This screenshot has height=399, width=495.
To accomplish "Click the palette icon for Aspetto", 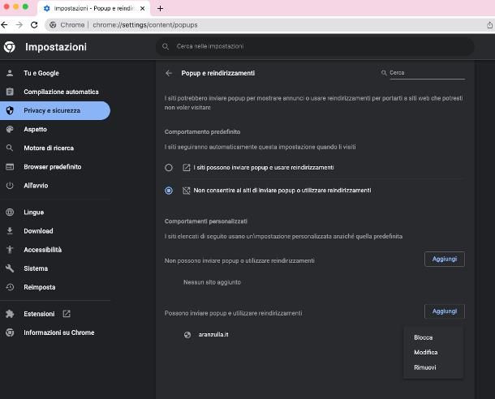I will coord(10,129).
